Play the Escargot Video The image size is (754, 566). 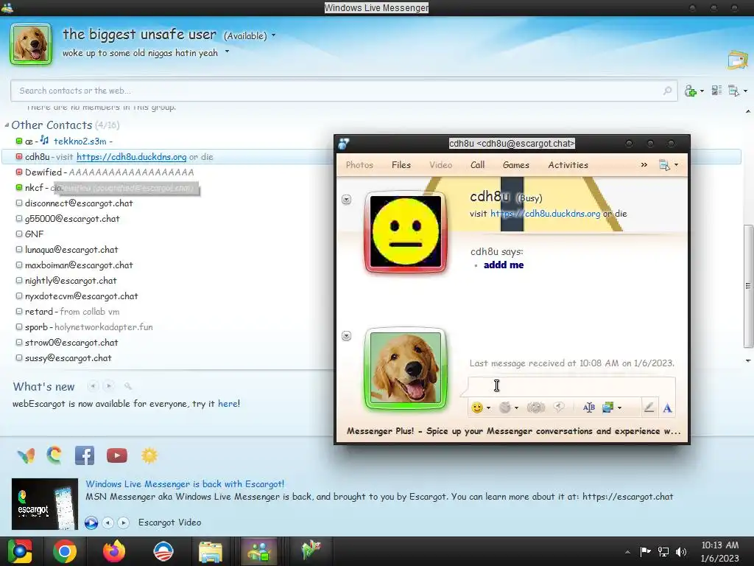(x=91, y=523)
